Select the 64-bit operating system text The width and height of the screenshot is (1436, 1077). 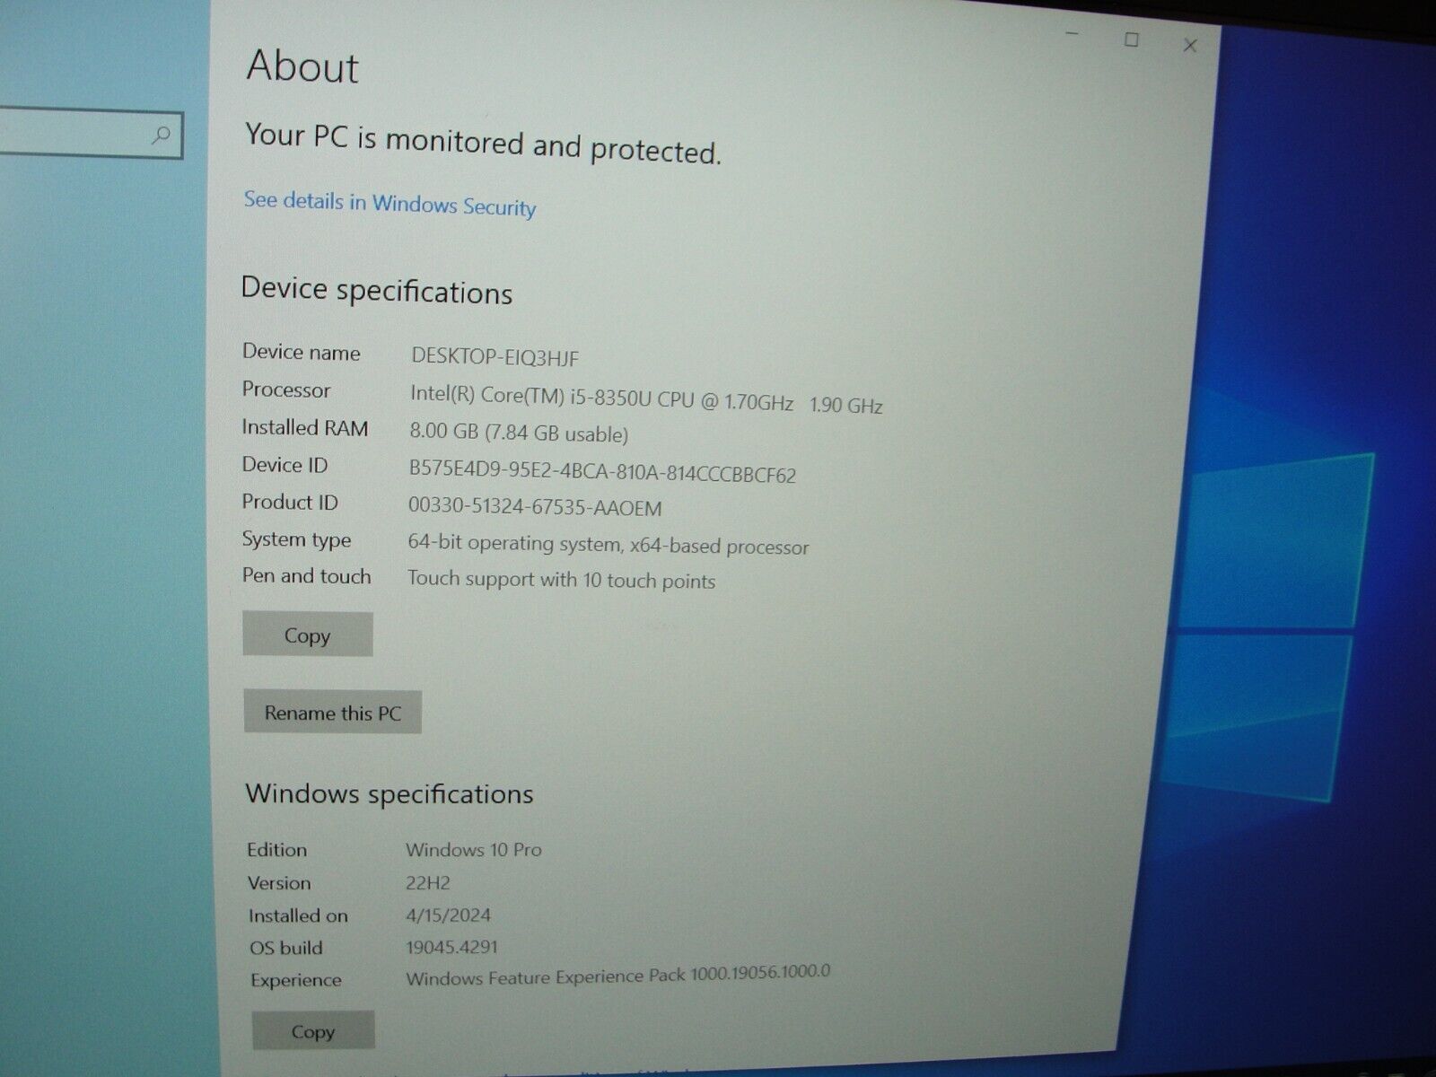tap(609, 545)
